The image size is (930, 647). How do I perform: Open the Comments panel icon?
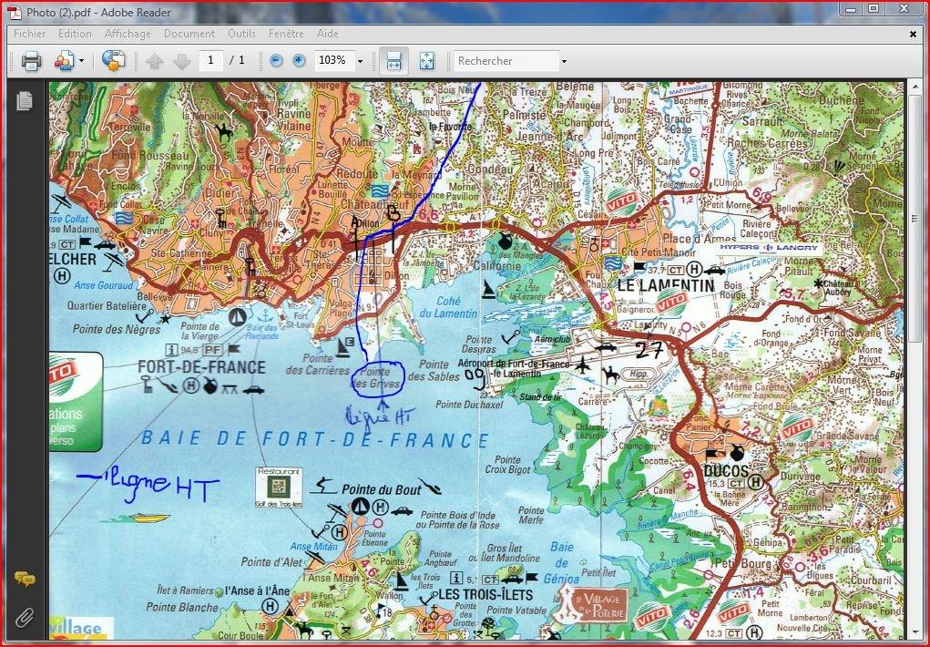pyautogui.click(x=25, y=579)
